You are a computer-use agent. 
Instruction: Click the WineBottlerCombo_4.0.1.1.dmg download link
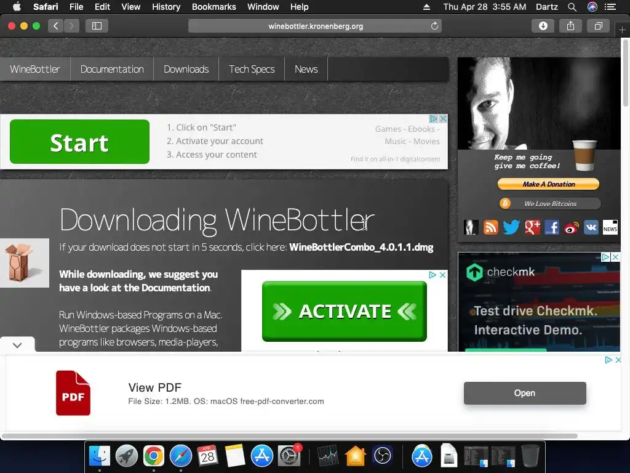tap(361, 247)
